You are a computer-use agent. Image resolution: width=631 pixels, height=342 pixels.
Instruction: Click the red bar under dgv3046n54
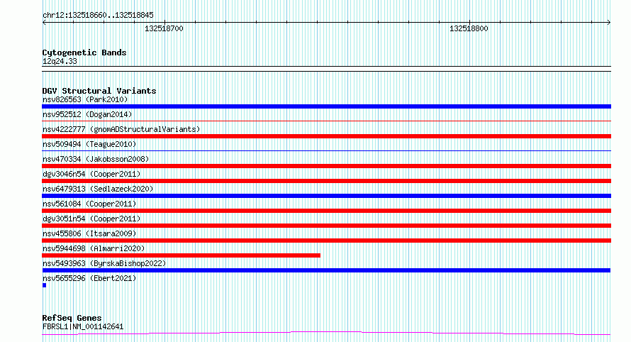(x=326, y=181)
